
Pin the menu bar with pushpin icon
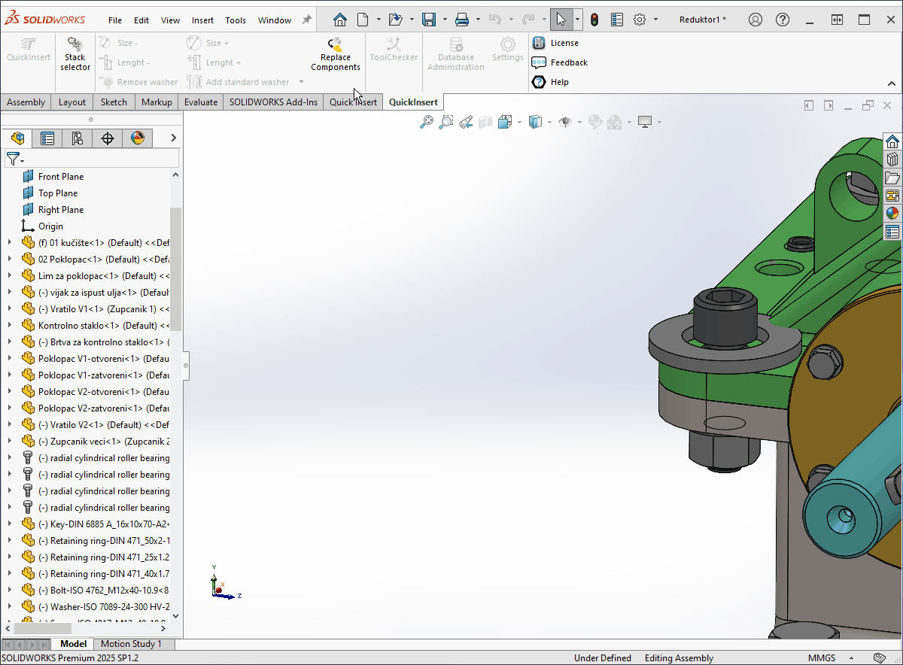pos(307,20)
